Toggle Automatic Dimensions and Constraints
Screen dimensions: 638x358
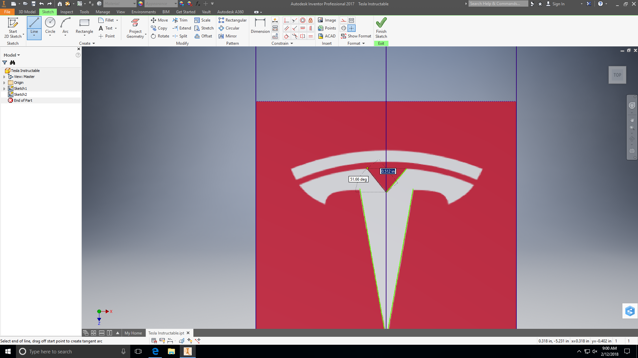click(275, 20)
